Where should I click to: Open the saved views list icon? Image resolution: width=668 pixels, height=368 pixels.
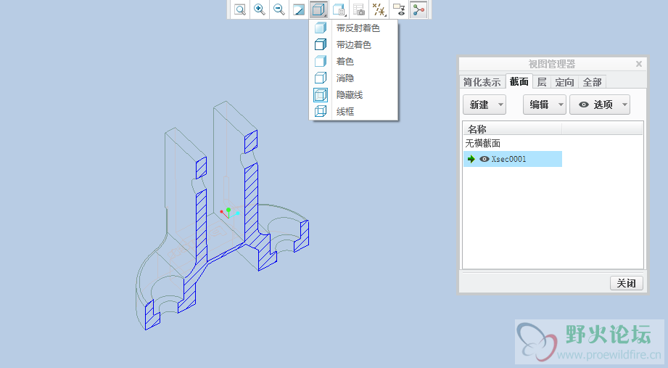point(339,9)
